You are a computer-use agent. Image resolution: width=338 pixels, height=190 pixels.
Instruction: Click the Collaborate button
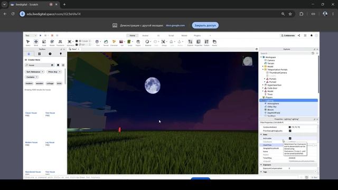pyautogui.click(x=288, y=35)
